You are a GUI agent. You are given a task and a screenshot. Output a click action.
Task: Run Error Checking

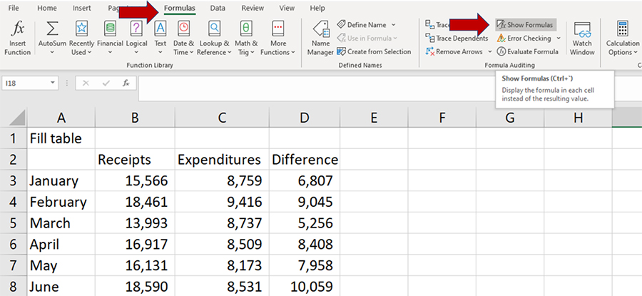point(524,38)
